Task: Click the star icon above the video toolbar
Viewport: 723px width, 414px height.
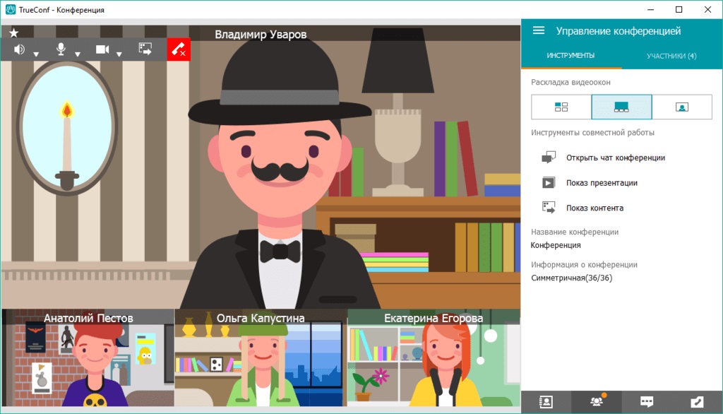Action: pyautogui.click(x=13, y=32)
